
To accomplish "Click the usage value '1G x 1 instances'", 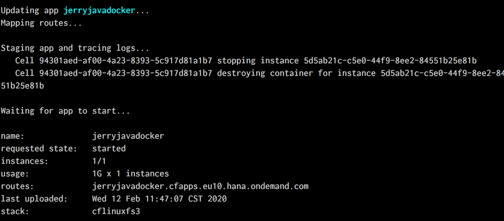I will (131, 174).
